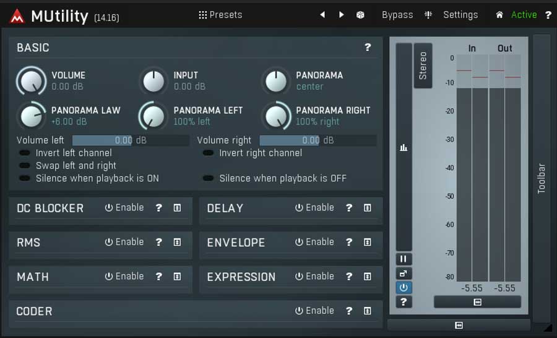Expand the RMS panel
The height and width of the screenshot is (338, 557).
click(177, 243)
